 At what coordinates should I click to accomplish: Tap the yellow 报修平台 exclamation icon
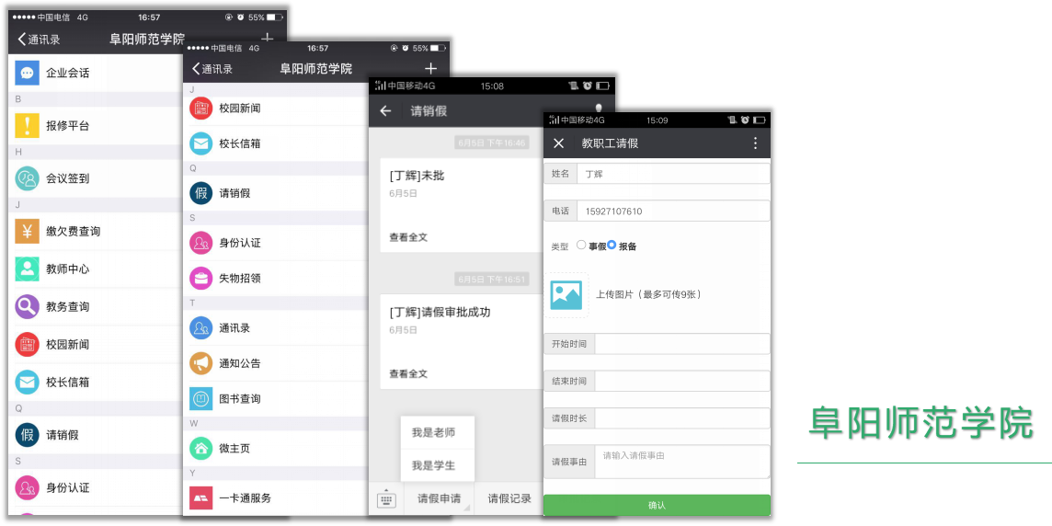27,125
